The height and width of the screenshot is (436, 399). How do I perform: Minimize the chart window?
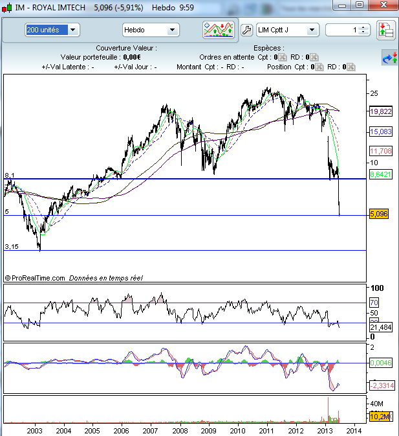pyautogui.click(x=342, y=5)
